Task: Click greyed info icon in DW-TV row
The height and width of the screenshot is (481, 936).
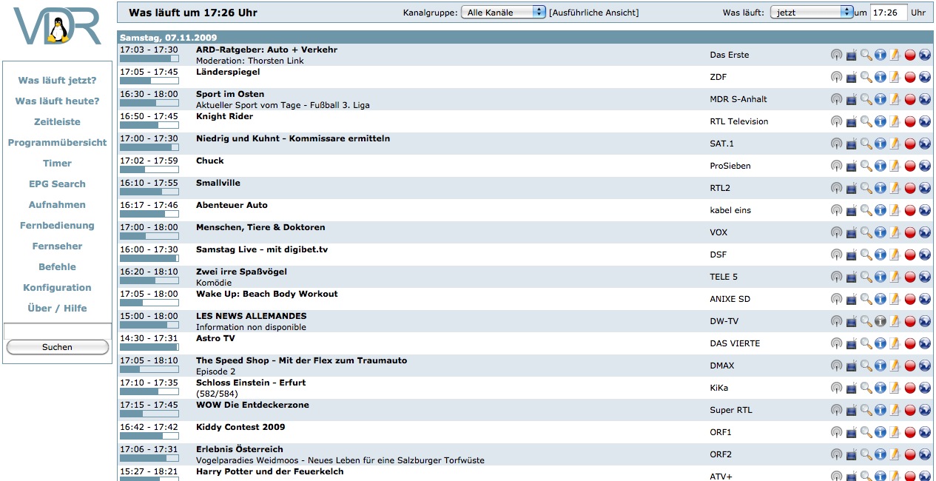Action: point(881,321)
